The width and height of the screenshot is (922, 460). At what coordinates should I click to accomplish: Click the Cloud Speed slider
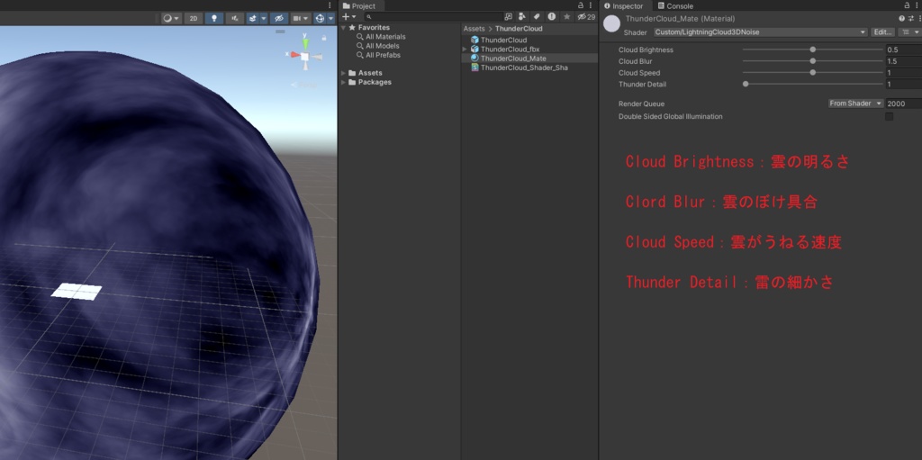[813, 73]
